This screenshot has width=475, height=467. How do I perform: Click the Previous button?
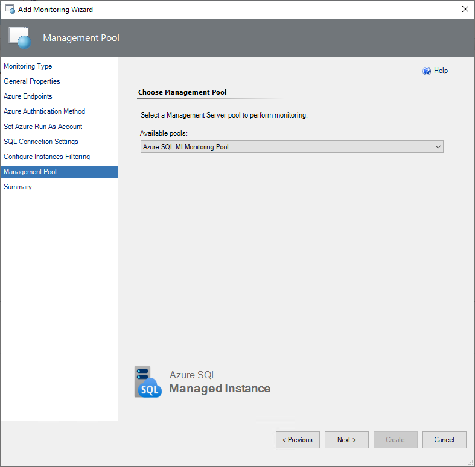click(298, 440)
